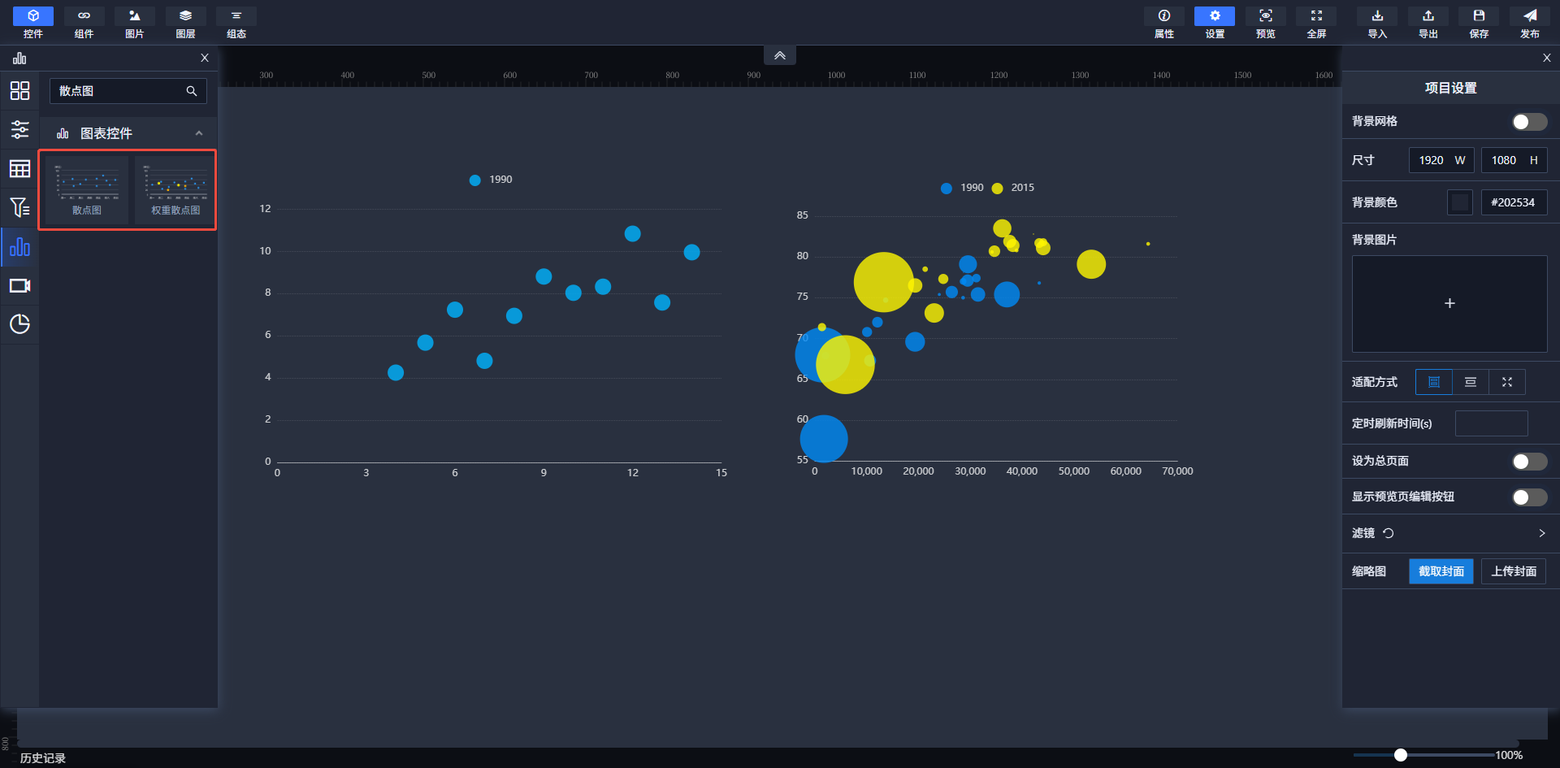Image resolution: width=1560 pixels, height=768 pixels.
Task: Select the pie chart category sidebar icon
Action: [19, 324]
